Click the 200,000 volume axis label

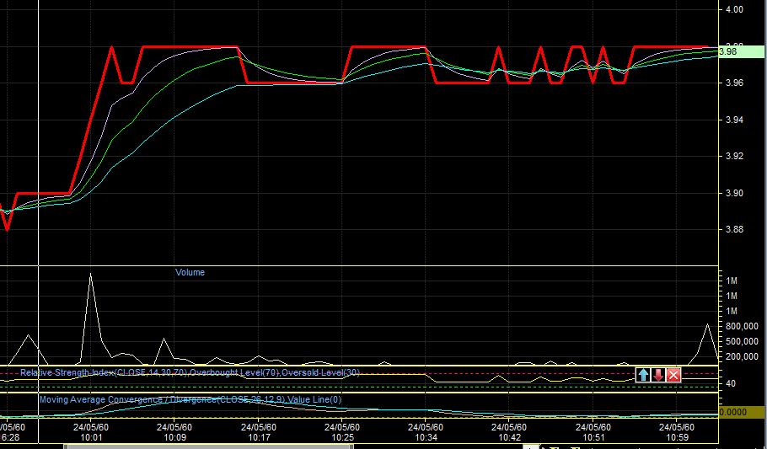point(742,356)
